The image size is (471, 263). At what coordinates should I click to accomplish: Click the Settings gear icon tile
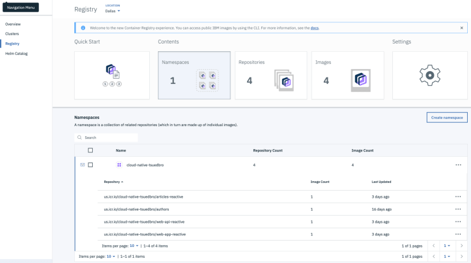pyautogui.click(x=429, y=76)
